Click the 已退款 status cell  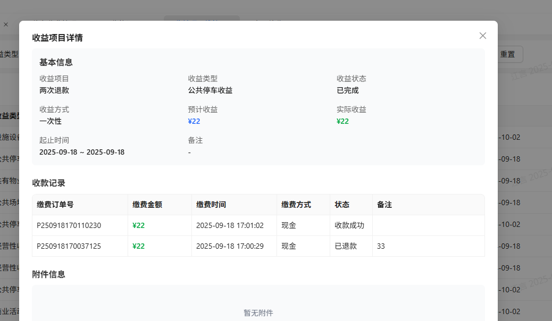point(346,246)
